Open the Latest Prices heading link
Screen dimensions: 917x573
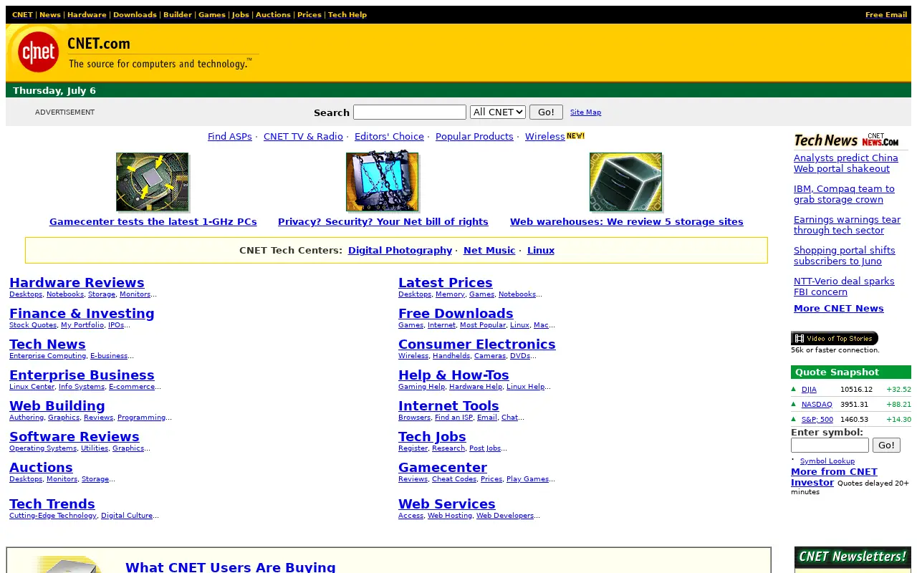[446, 282]
